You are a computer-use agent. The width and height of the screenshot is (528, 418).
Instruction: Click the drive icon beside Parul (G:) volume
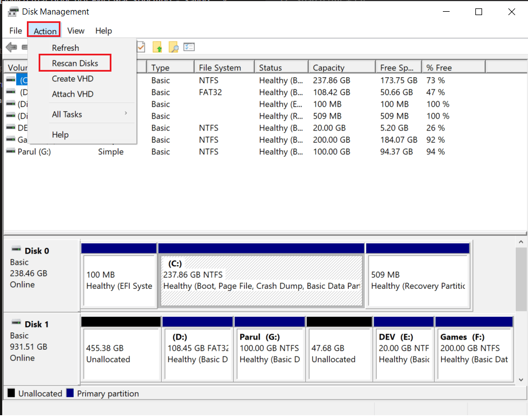(x=11, y=152)
